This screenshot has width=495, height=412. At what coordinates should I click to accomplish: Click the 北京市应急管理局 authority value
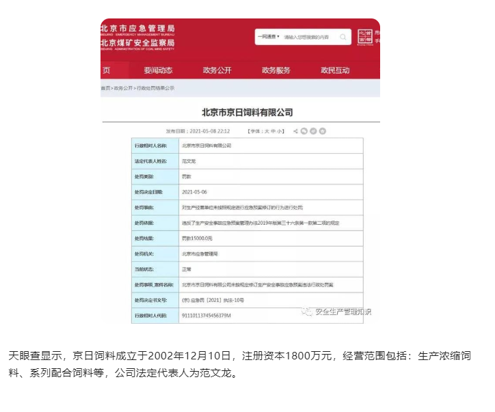[200, 254]
